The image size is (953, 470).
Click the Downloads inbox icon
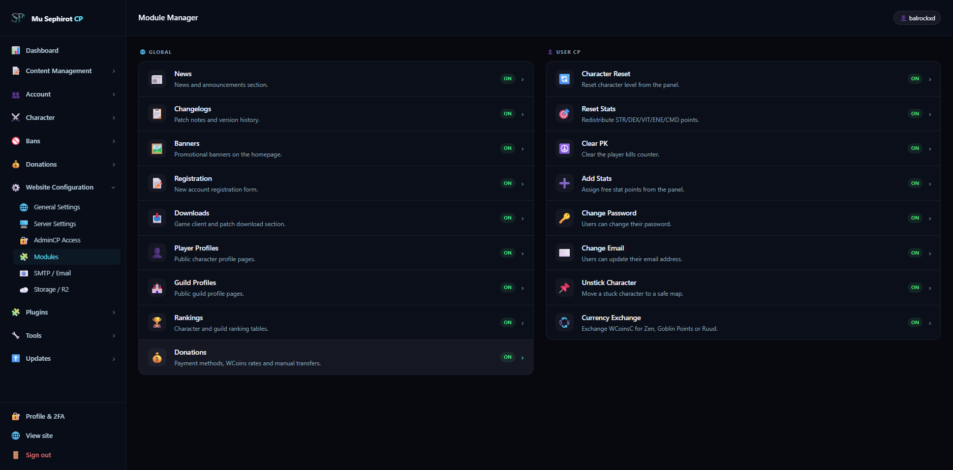pyautogui.click(x=157, y=218)
